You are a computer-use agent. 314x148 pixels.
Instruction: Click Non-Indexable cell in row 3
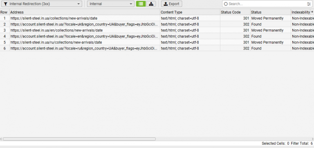[303, 30]
